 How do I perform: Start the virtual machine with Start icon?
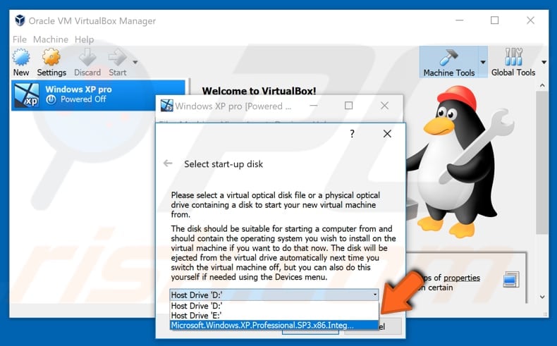tap(117, 57)
